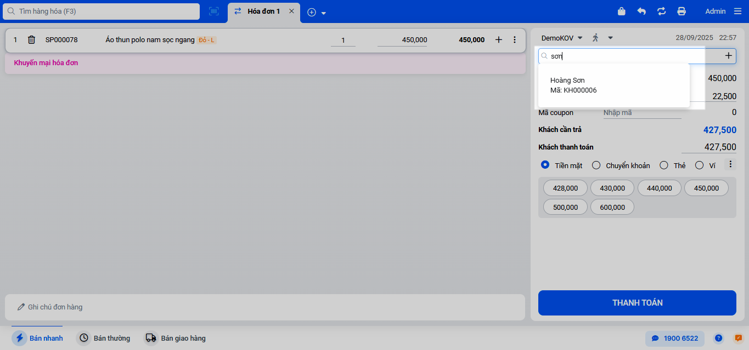Click the product name Áo thun polo nam sọc ngang

coord(150,39)
